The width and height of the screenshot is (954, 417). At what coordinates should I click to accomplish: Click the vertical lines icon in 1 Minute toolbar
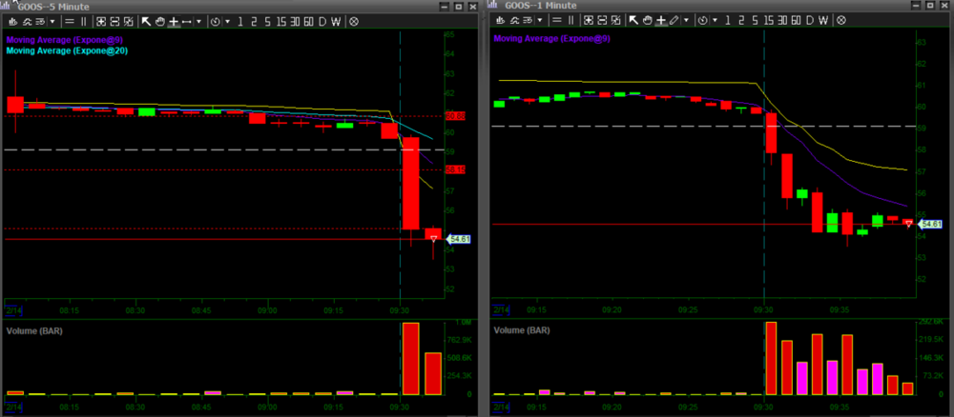coord(570,20)
